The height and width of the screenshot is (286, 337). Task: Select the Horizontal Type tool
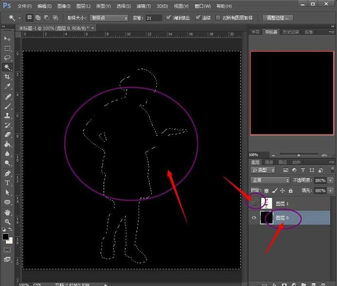click(7, 183)
